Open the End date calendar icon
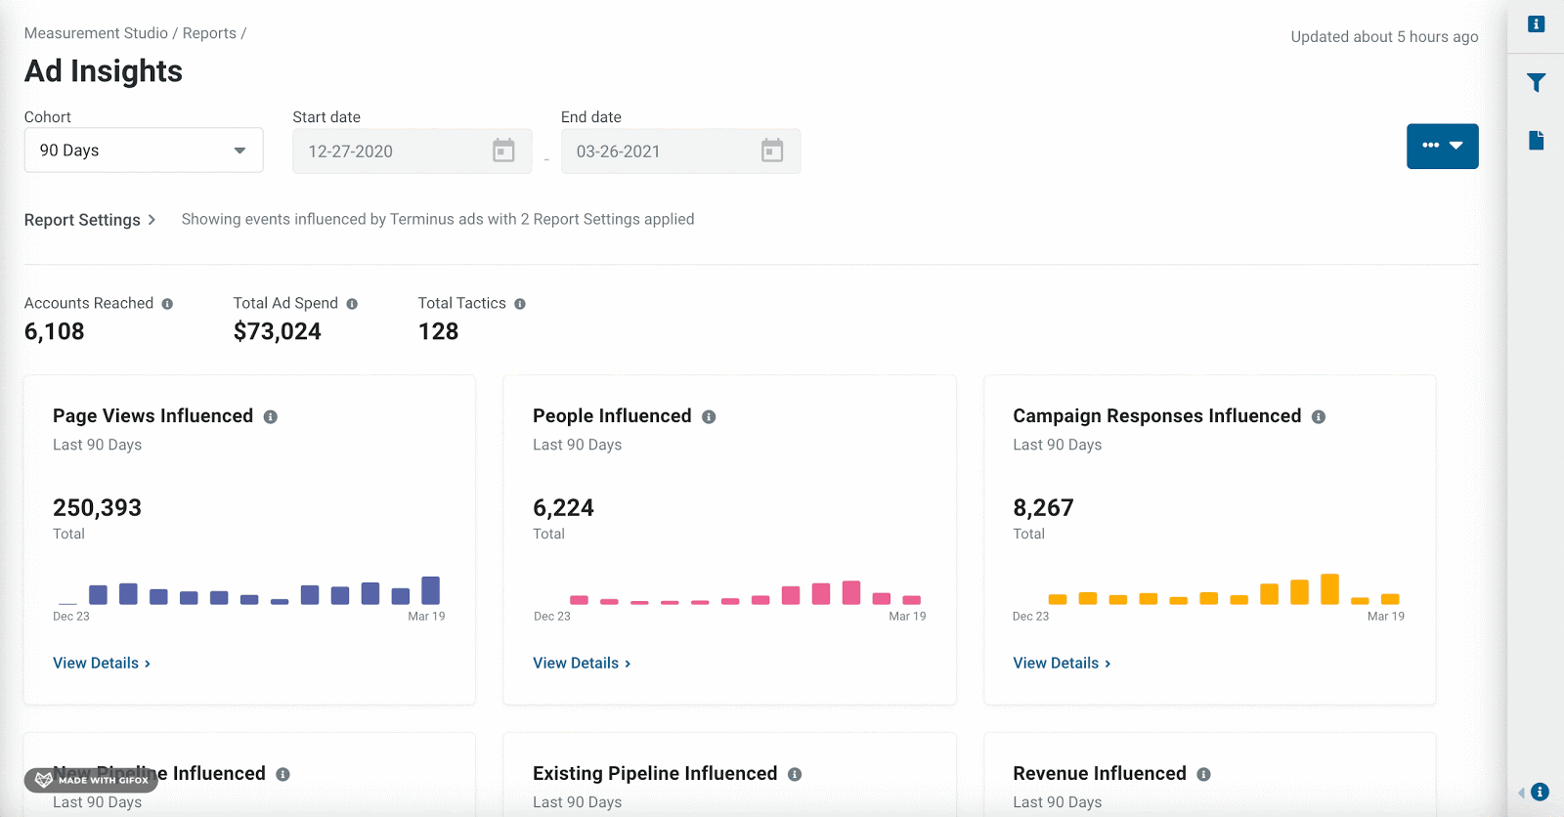This screenshot has width=1564, height=817. pos(772,150)
